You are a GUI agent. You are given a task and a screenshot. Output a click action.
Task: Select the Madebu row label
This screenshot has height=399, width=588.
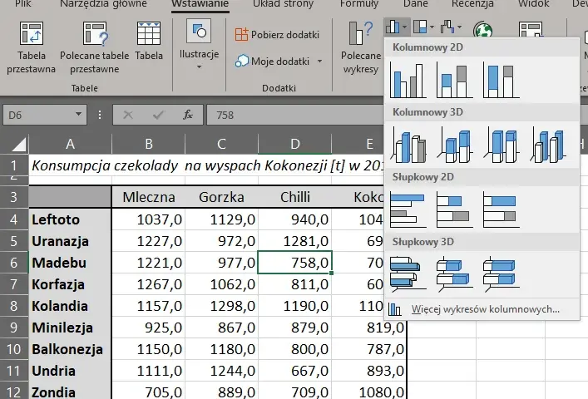(70, 263)
